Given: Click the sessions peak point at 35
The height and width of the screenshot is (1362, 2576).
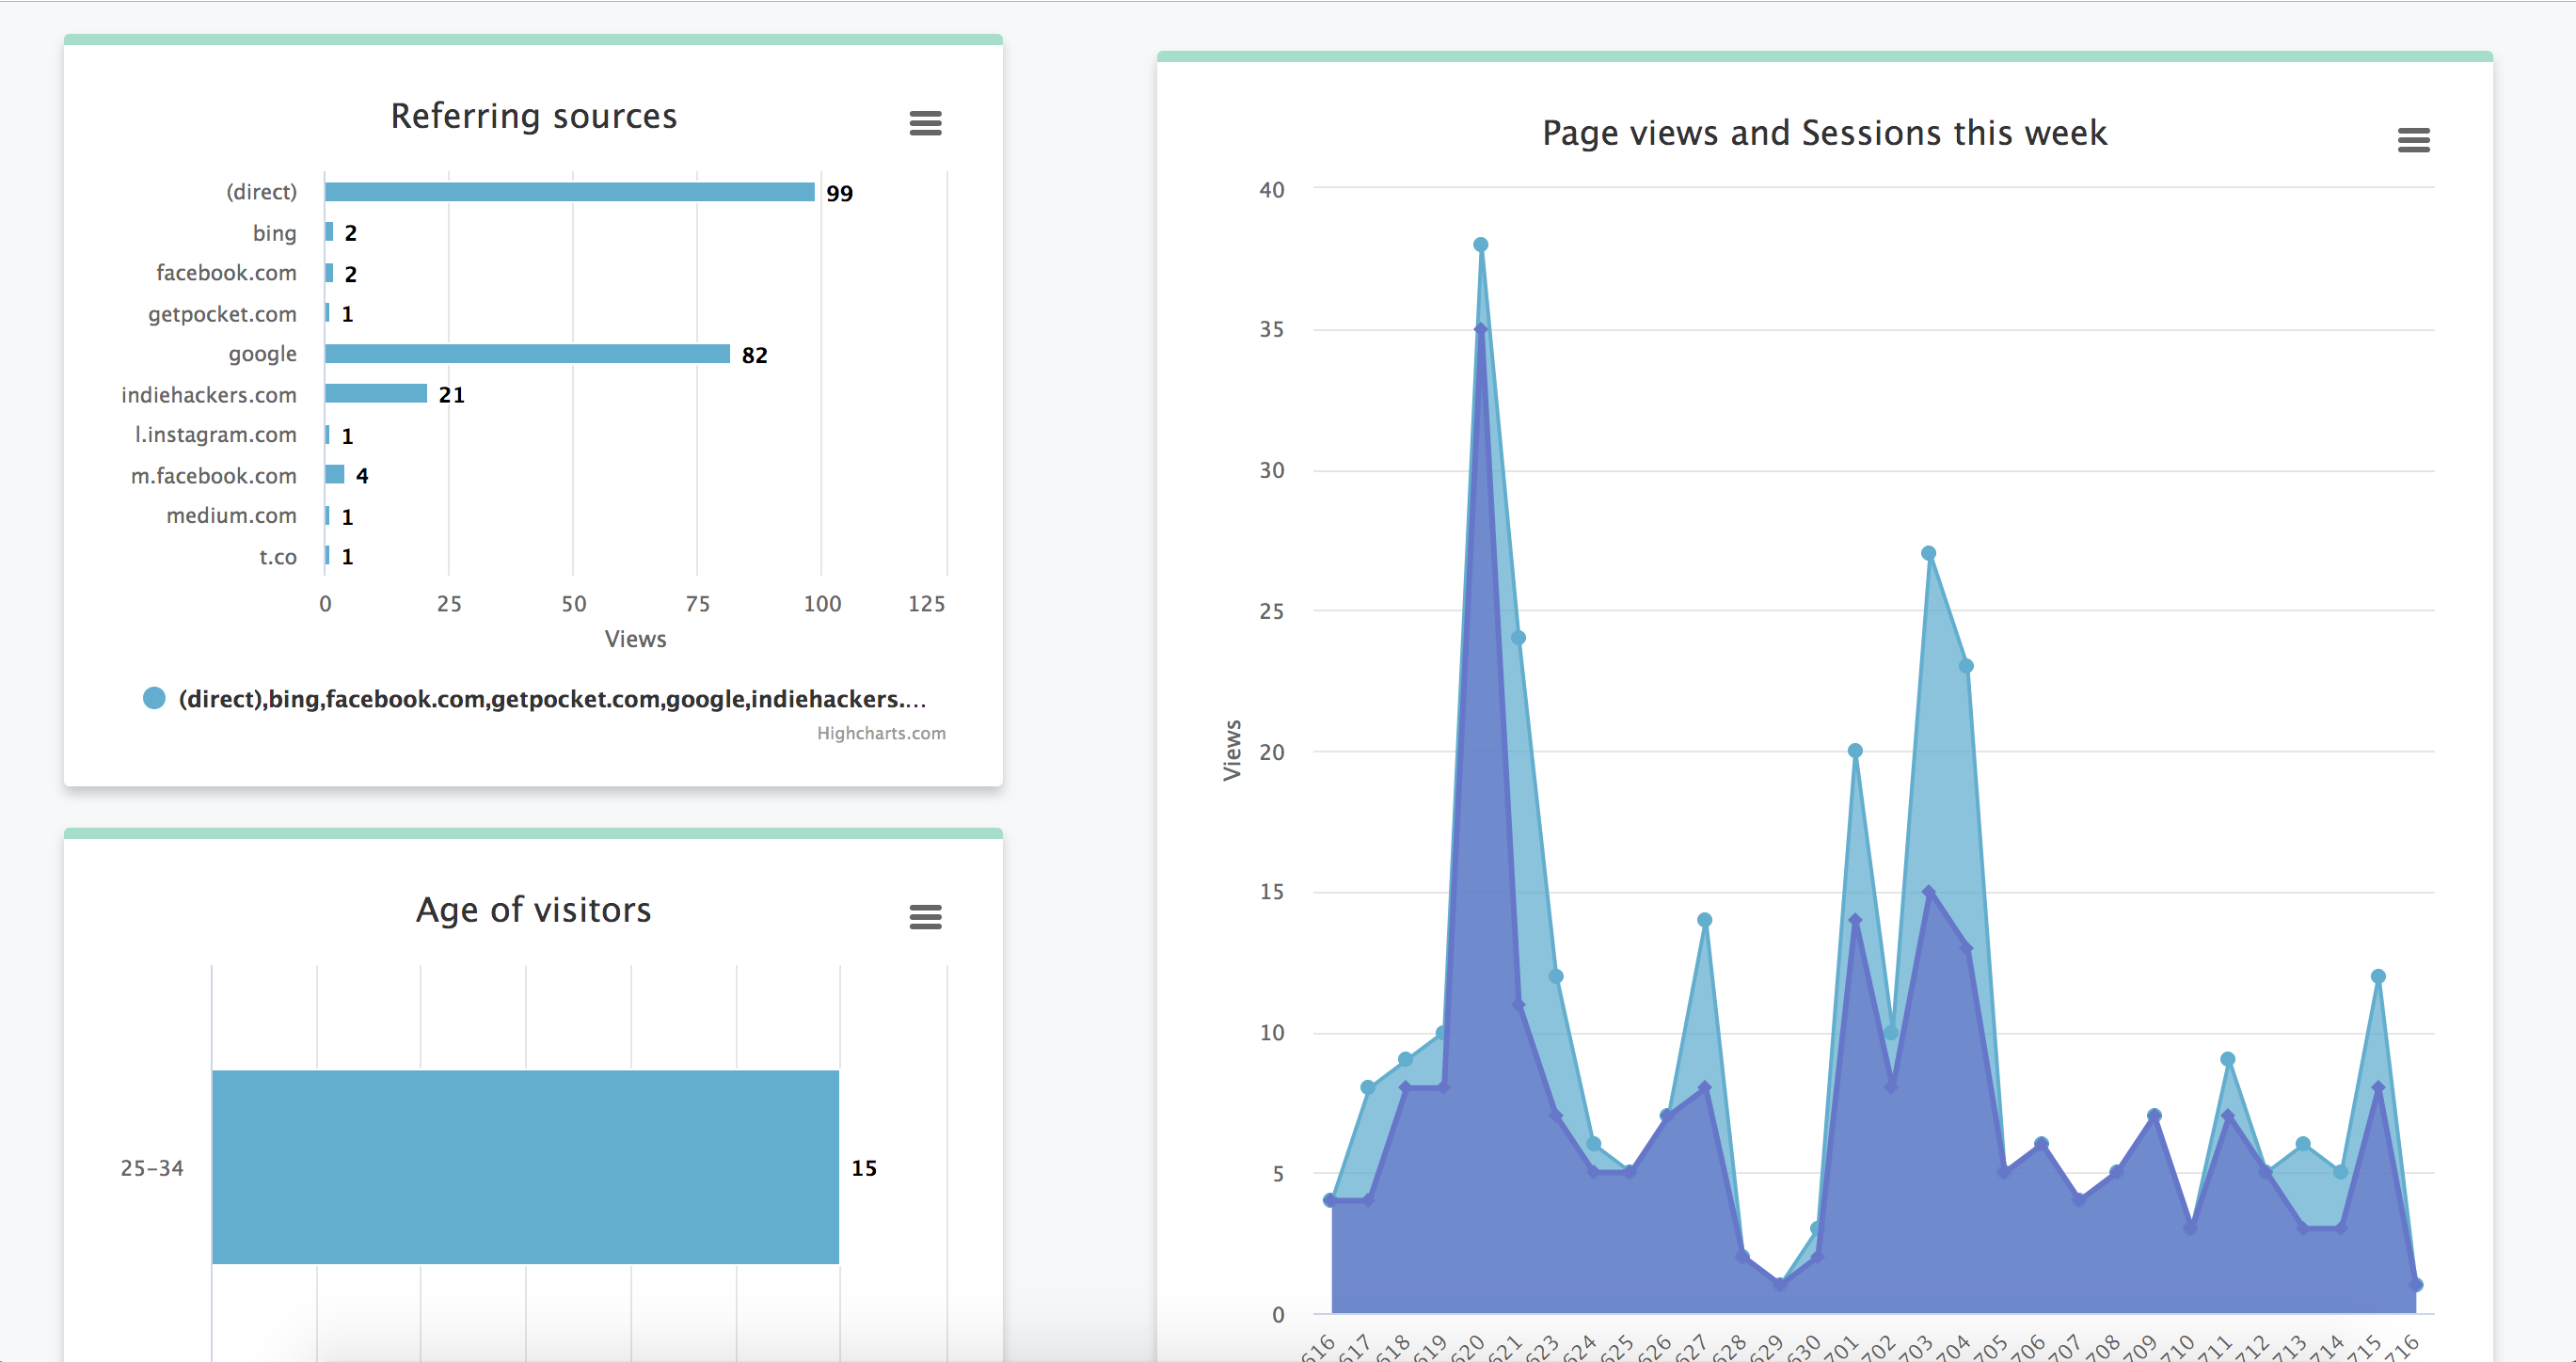Looking at the screenshot, I should (x=1481, y=329).
